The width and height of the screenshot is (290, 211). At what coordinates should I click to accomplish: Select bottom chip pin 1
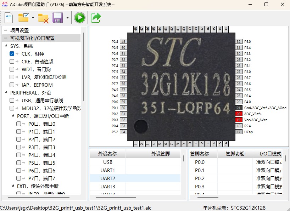click(135, 144)
